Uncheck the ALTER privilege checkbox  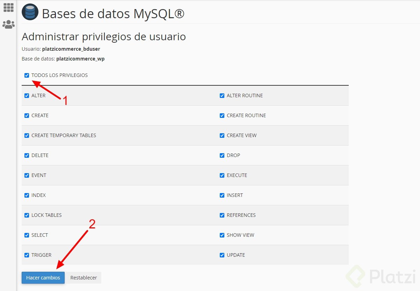[27, 95]
